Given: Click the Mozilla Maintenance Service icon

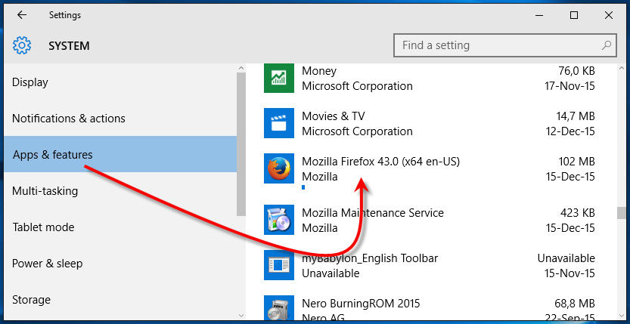Looking at the screenshot, I should pos(278,220).
